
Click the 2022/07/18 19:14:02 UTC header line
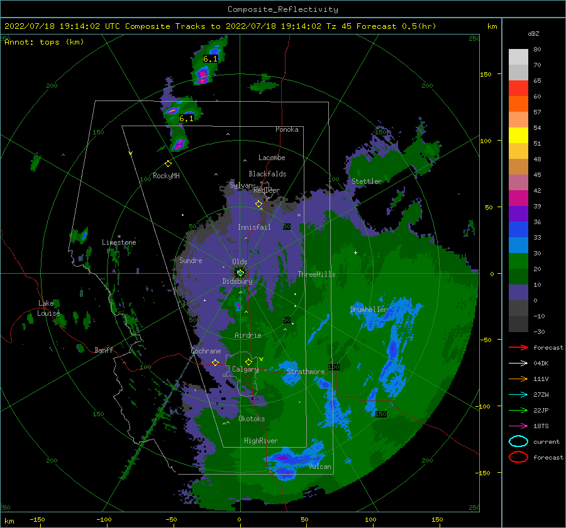(x=220, y=26)
